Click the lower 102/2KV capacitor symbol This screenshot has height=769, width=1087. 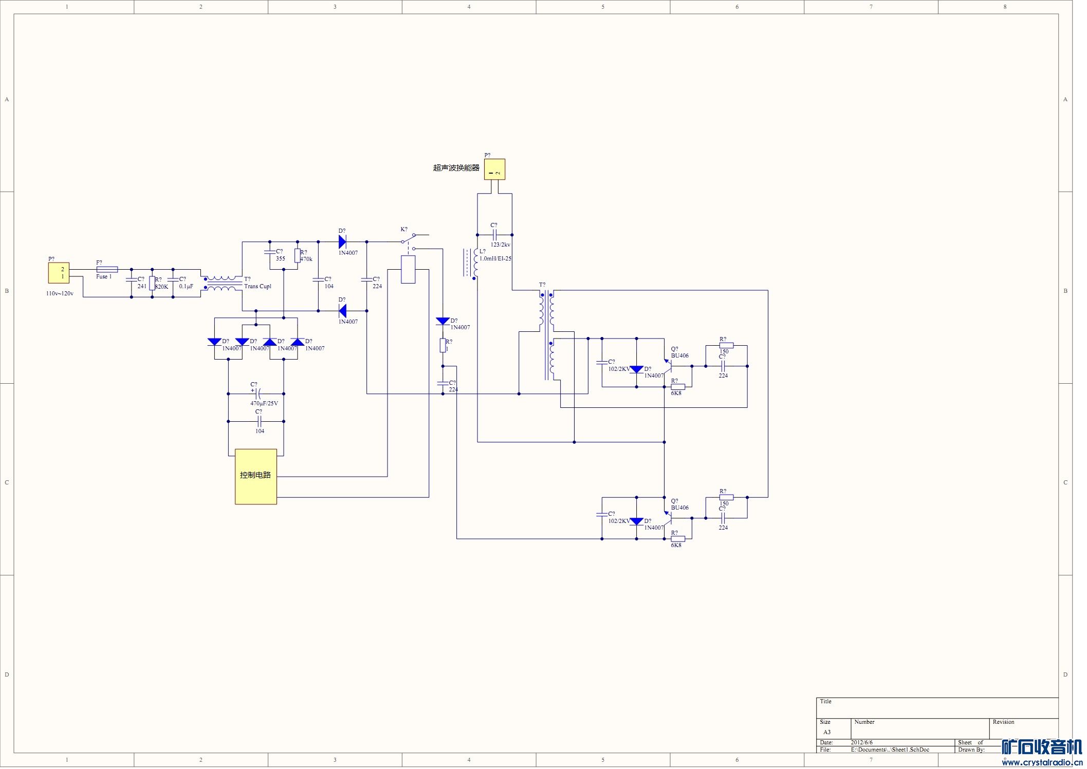pyautogui.click(x=602, y=515)
